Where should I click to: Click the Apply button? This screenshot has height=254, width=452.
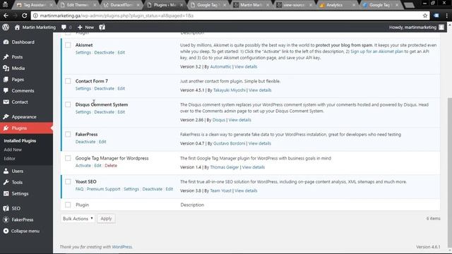[x=106, y=219]
